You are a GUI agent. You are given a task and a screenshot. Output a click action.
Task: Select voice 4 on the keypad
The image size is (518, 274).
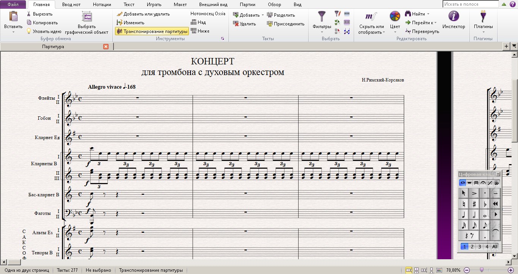(x=487, y=247)
